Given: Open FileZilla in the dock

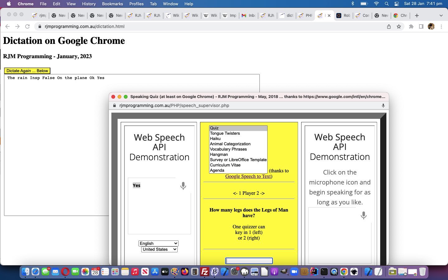Looking at the screenshot, I should 204,272.
